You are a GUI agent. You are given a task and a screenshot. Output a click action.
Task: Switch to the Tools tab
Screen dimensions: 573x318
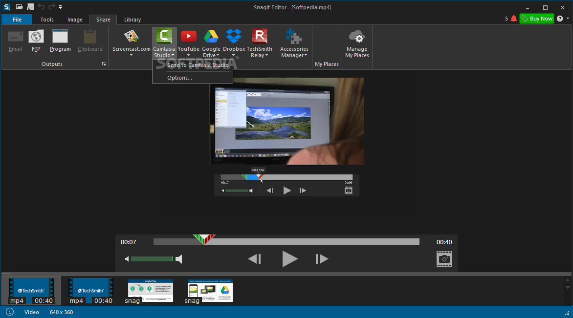[x=47, y=20]
